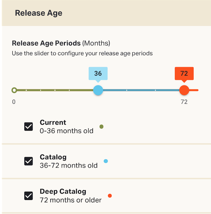Click the blue dot beside Catalog
The width and height of the screenshot is (211, 214).
tap(106, 161)
